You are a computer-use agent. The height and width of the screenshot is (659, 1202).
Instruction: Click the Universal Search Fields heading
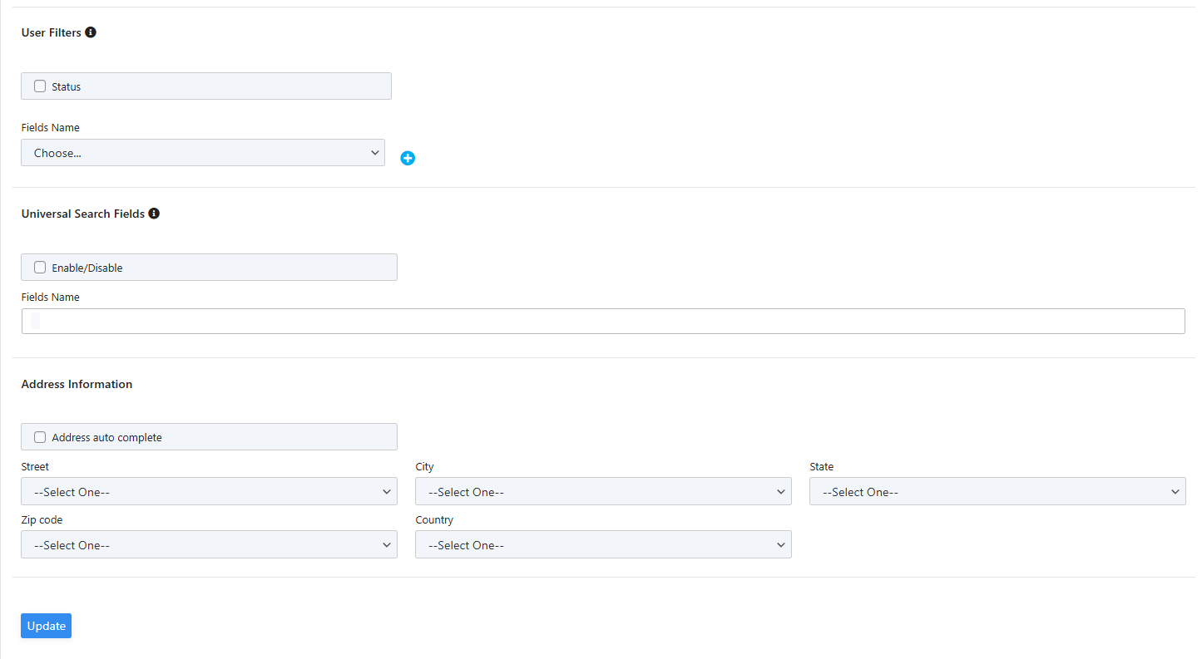tap(83, 214)
